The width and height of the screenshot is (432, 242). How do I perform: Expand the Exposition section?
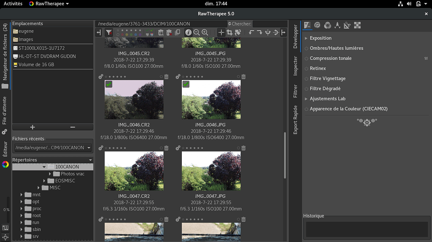point(306,38)
